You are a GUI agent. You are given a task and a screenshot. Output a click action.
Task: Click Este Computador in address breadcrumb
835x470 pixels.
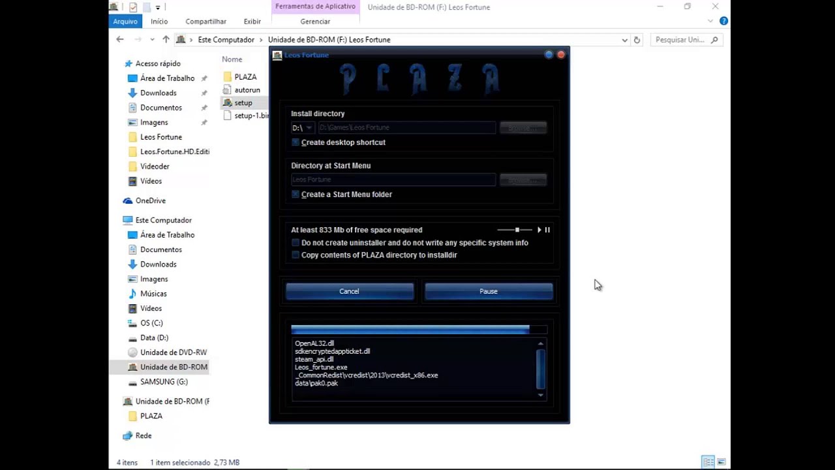pyautogui.click(x=226, y=40)
